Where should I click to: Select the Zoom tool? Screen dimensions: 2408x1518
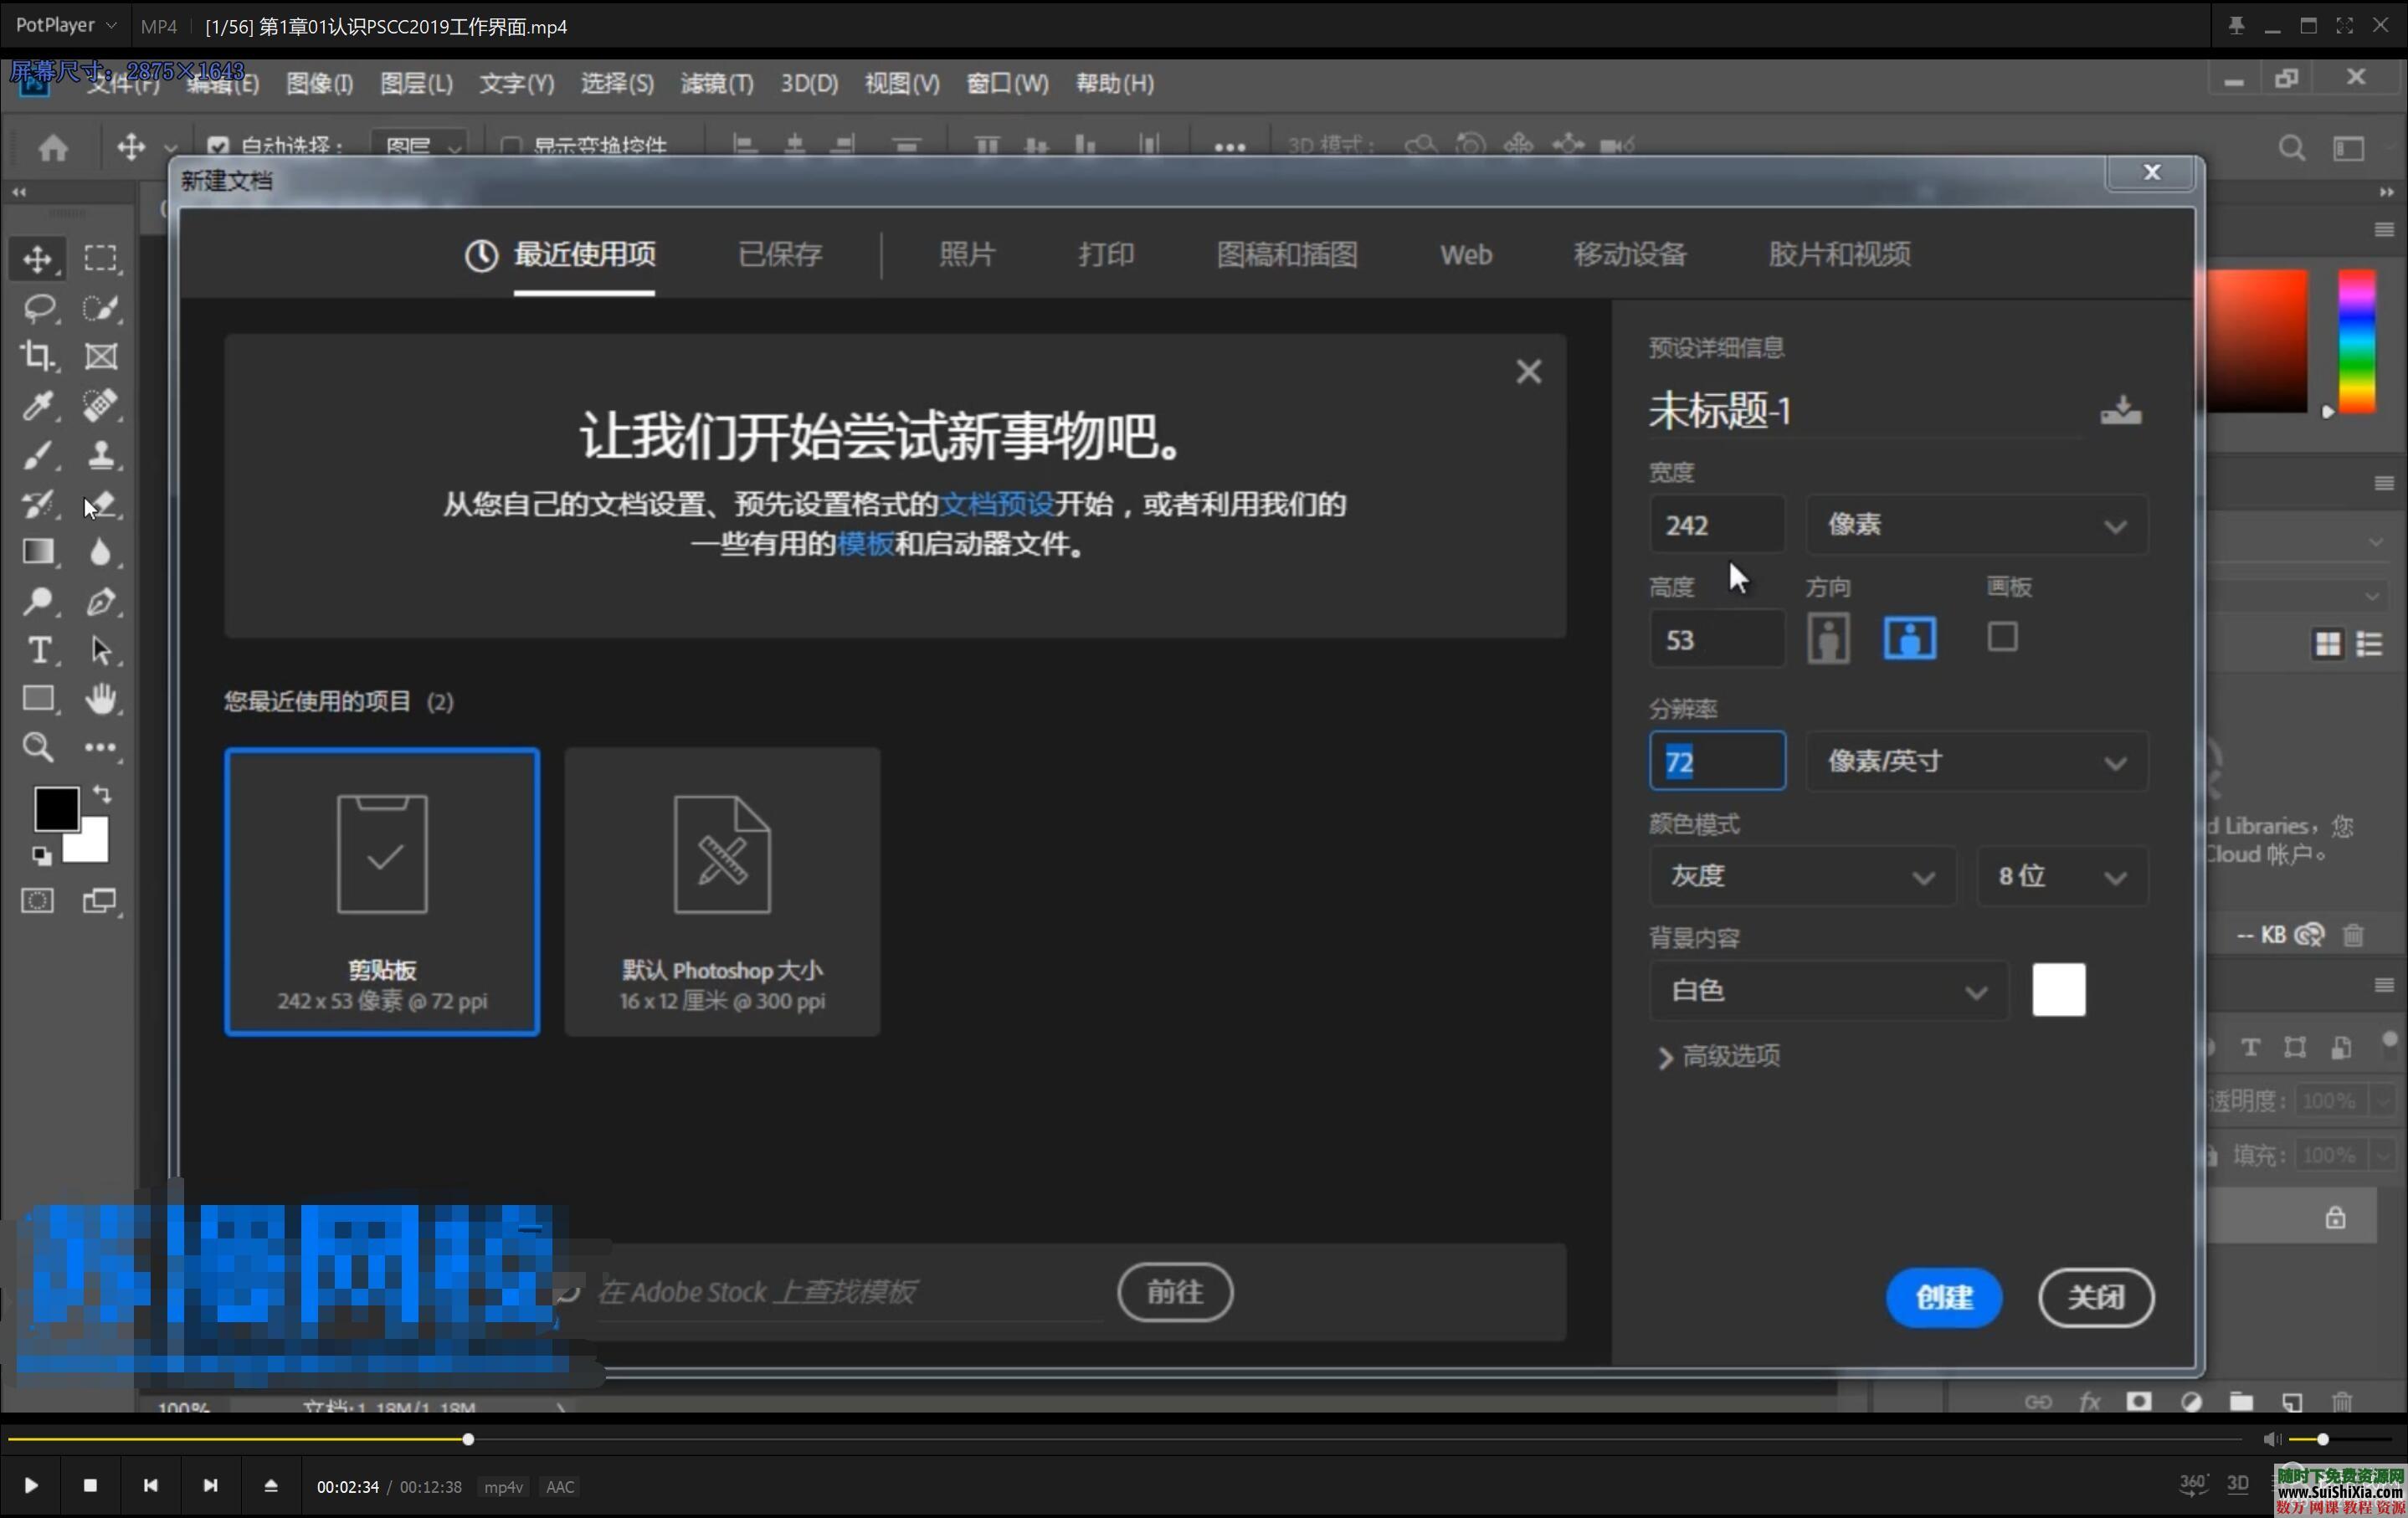(38, 747)
